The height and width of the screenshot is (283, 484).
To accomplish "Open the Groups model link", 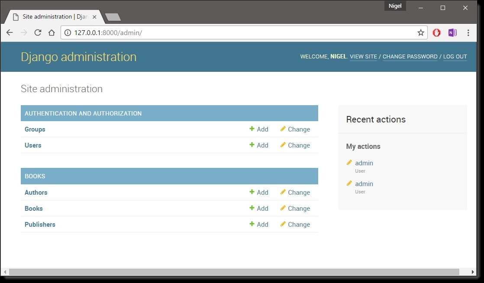I will (35, 129).
